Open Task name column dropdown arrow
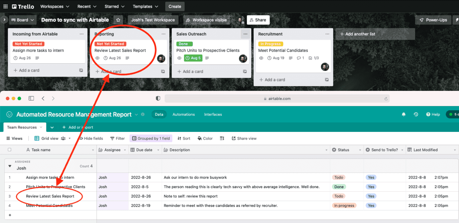This screenshot has width=459, height=223. [93, 150]
